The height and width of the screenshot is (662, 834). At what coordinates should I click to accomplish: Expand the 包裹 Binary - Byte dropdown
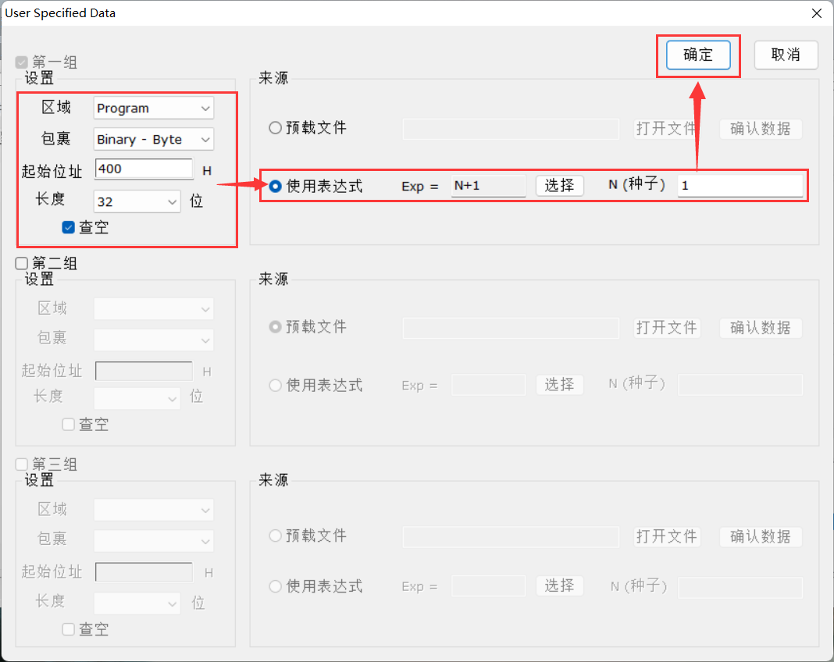(x=153, y=140)
